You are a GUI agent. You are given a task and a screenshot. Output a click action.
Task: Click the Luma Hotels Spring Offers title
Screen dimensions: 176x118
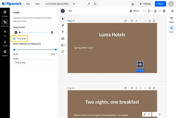pos(57,4)
